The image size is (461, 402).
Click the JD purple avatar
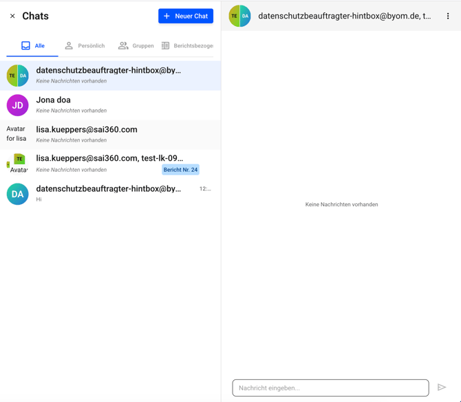point(18,105)
